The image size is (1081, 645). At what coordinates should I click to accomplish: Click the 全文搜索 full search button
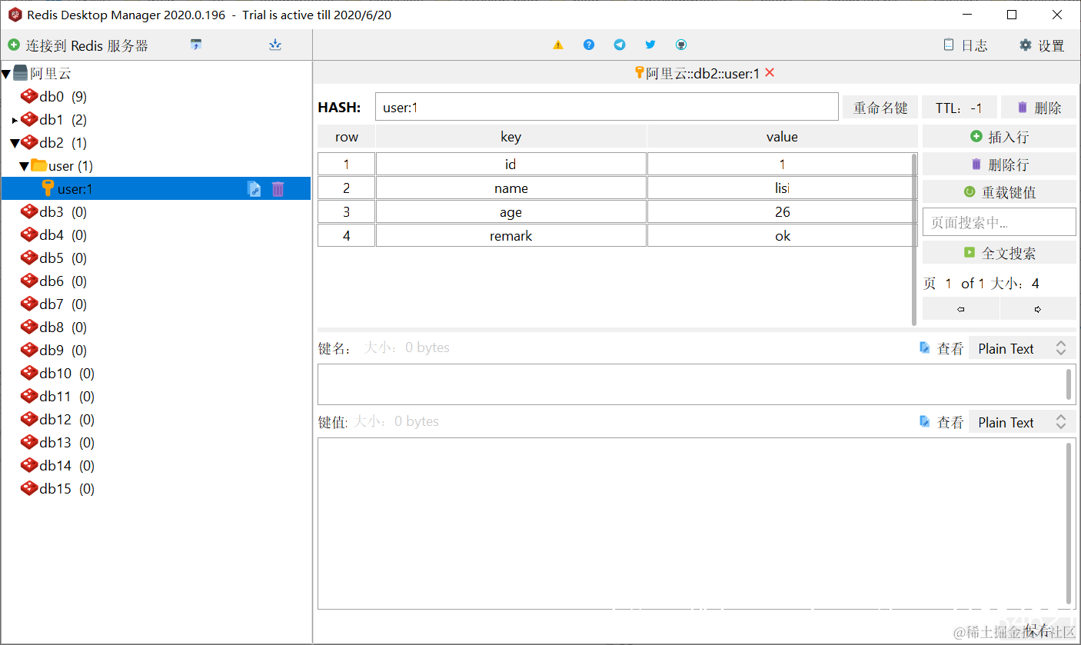tap(1000, 253)
